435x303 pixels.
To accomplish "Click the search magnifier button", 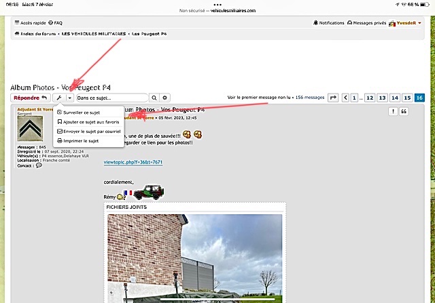I will pyautogui.click(x=154, y=98).
